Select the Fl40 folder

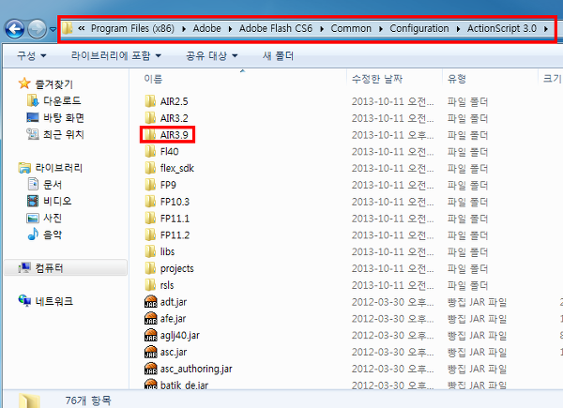tap(161, 151)
